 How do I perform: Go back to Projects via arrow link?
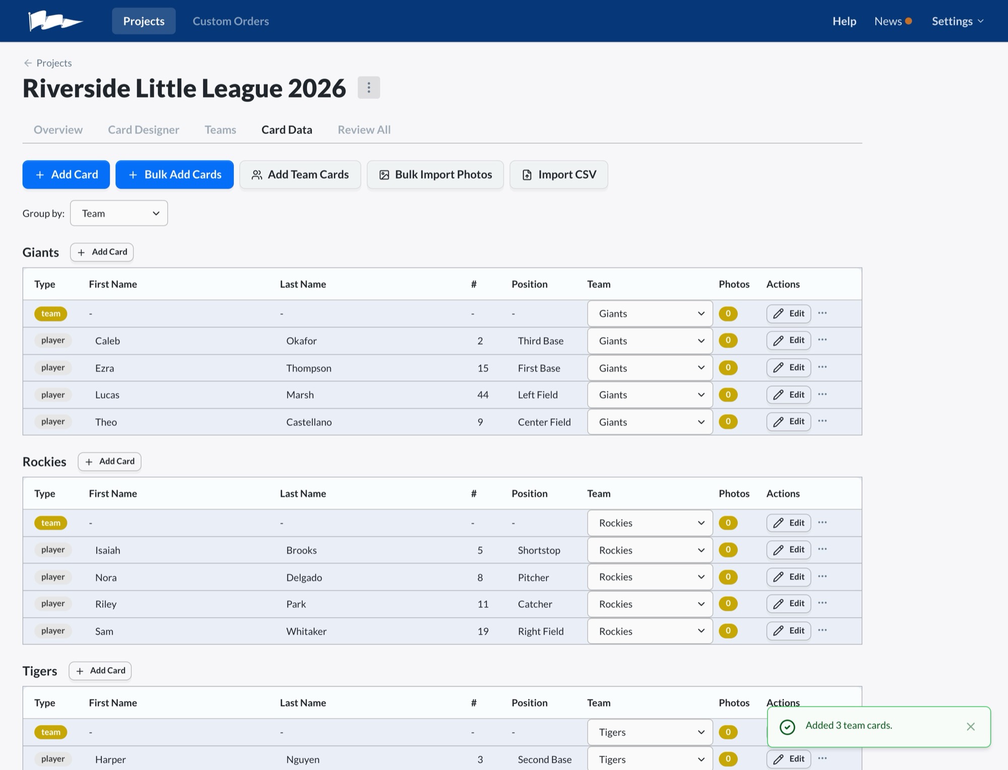47,63
